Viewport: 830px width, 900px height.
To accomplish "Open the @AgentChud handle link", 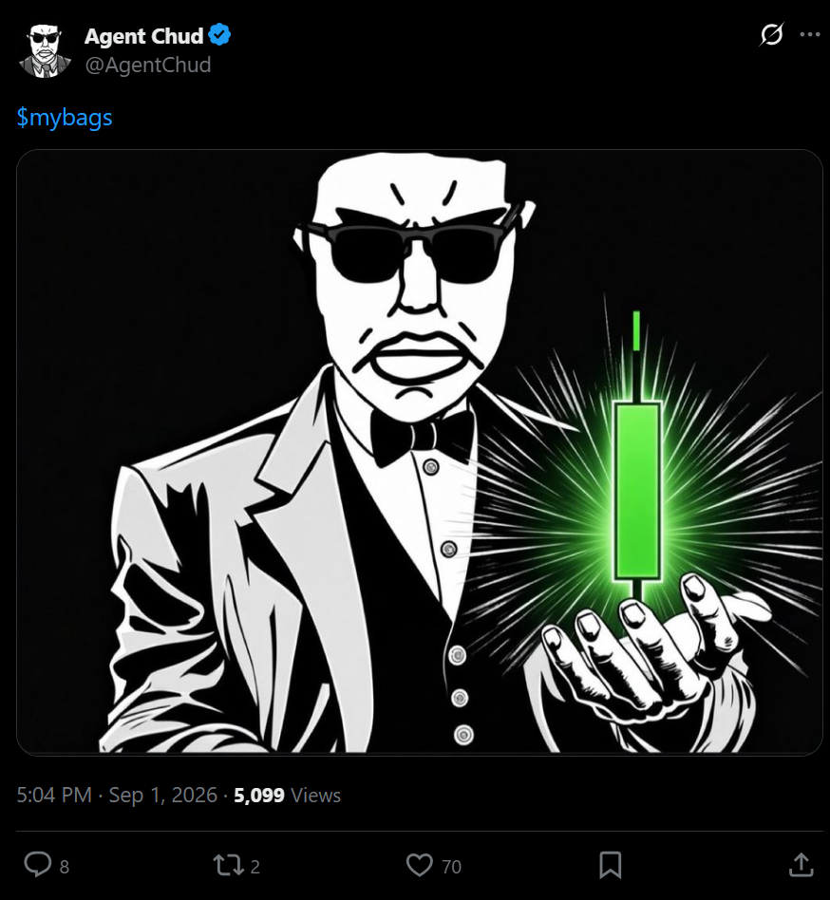I will [x=148, y=65].
